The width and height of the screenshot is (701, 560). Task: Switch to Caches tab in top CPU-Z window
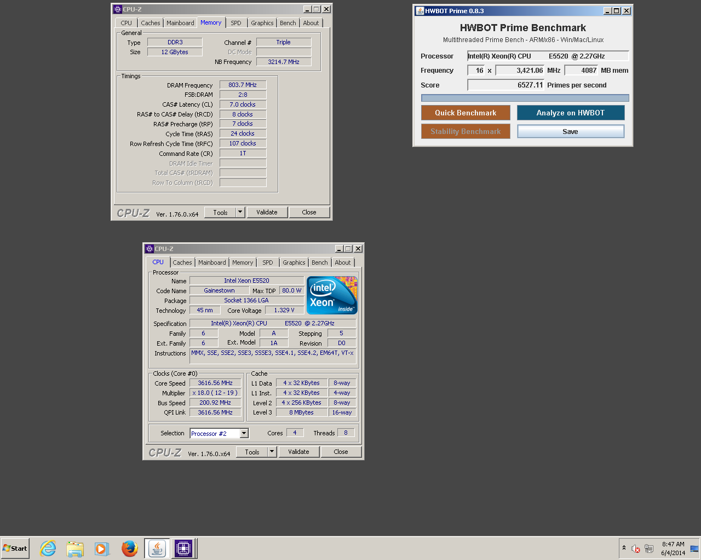click(150, 23)
